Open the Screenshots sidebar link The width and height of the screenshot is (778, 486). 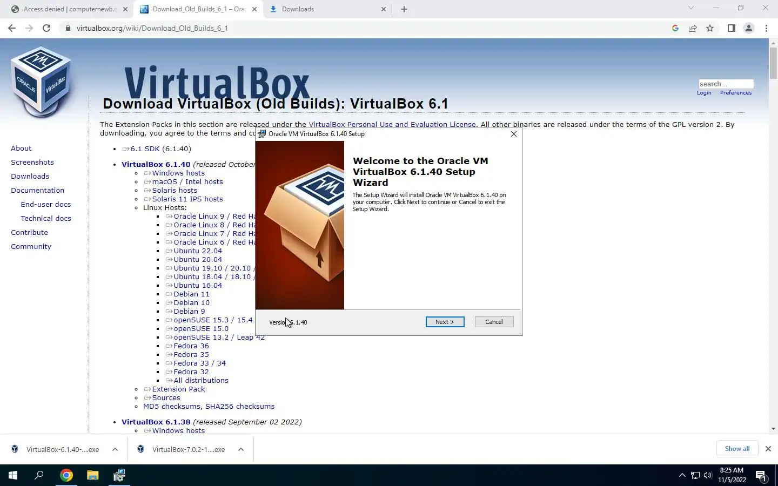(x=32, y=162)
